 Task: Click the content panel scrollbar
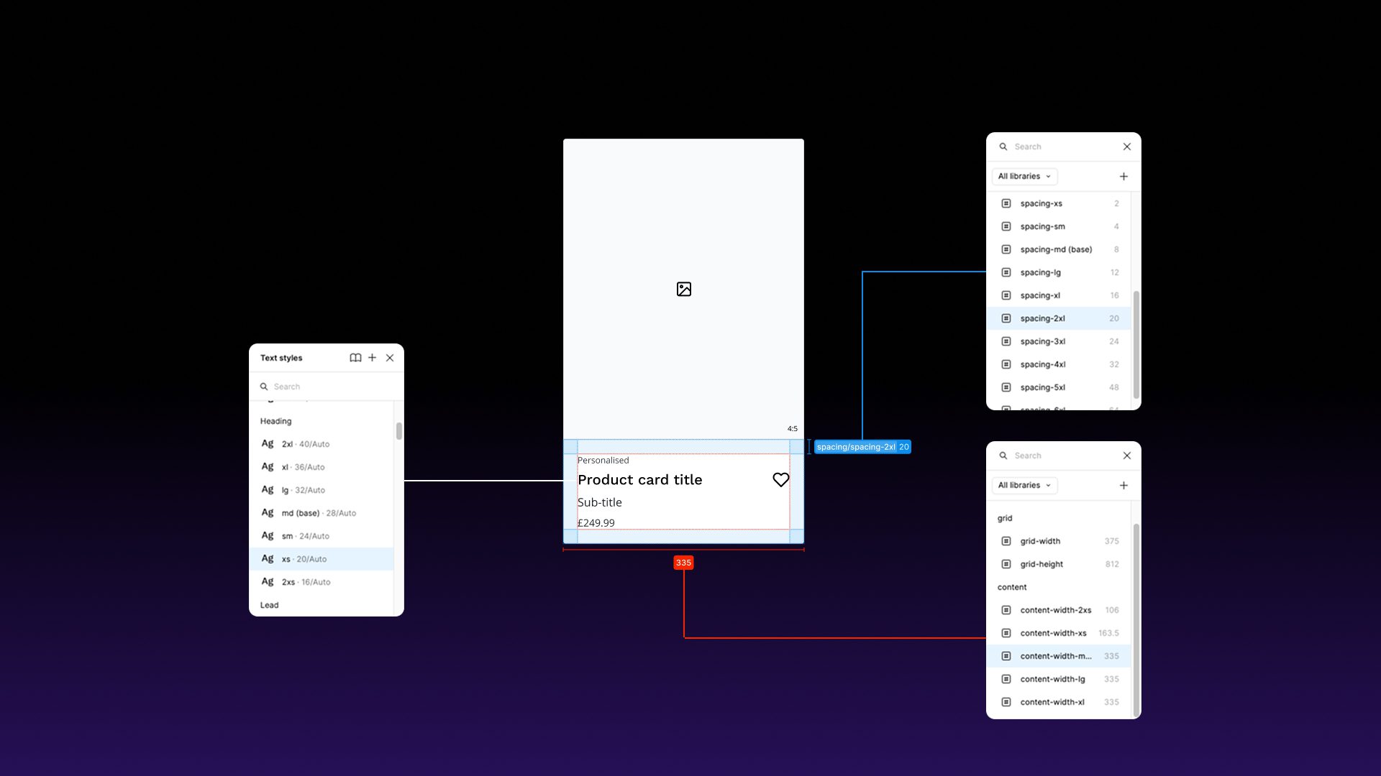[x=1136, y=619]
